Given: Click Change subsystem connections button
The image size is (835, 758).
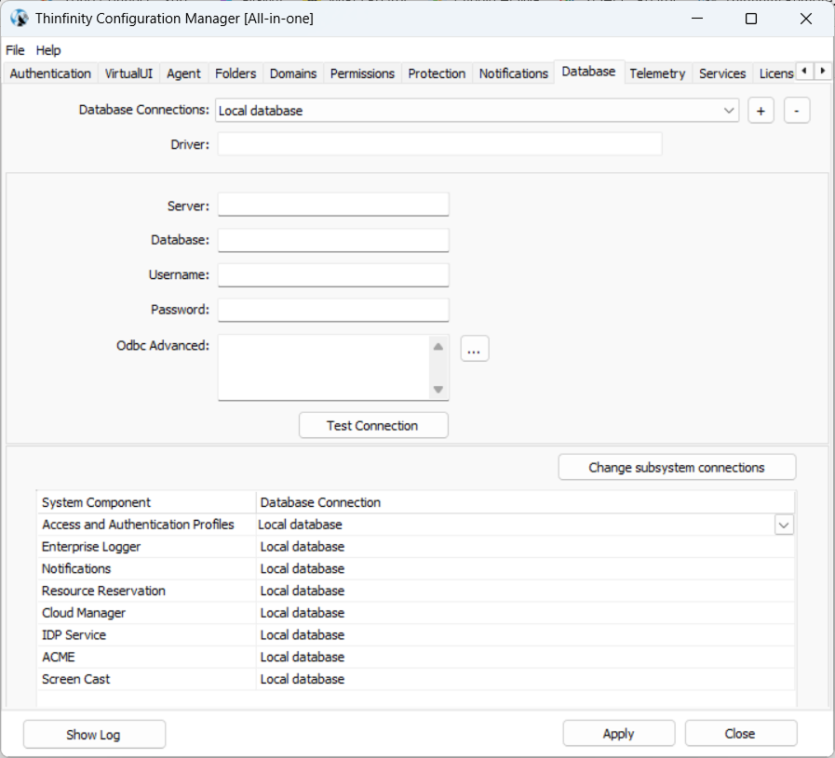Looking at the screenshot, I should point(677,467).
